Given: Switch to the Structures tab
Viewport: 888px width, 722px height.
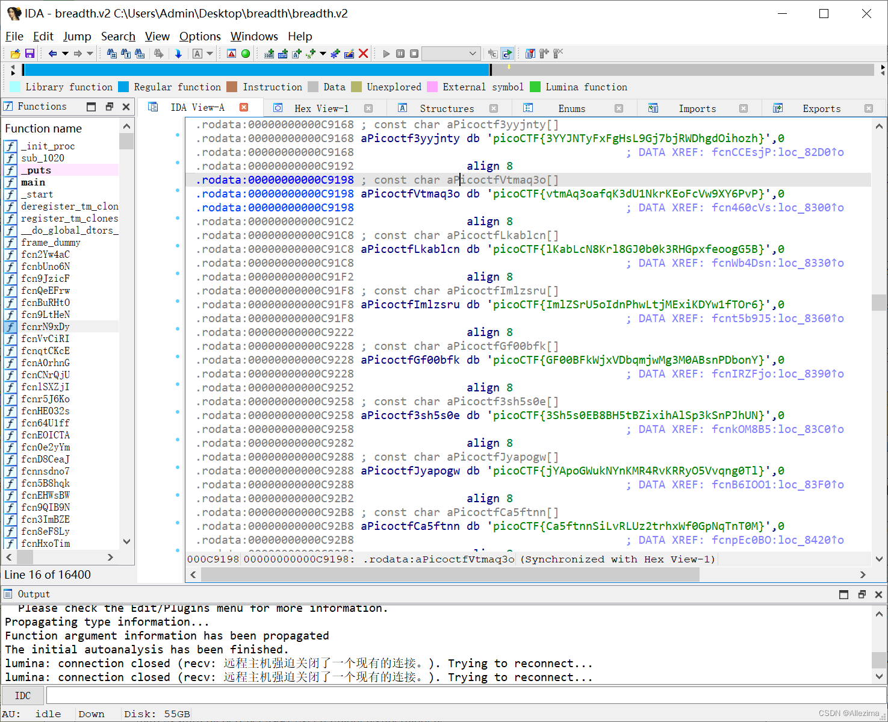Looking at the screenshot, I should 446,108.
